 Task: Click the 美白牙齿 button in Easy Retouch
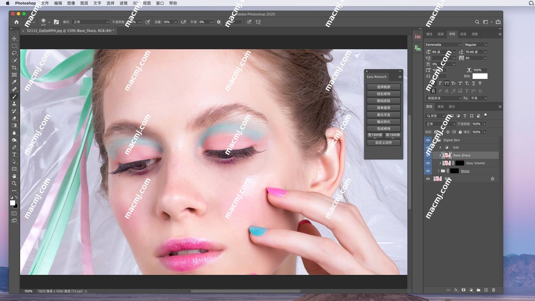[383, 115]
